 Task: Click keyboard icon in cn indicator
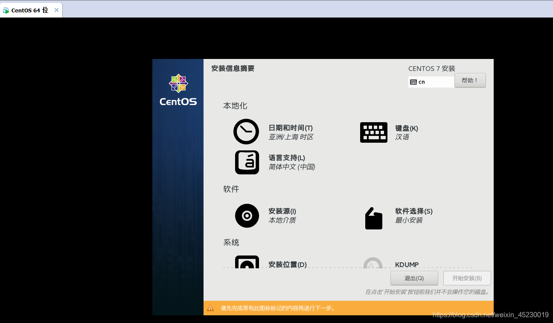tap(413, 82)
